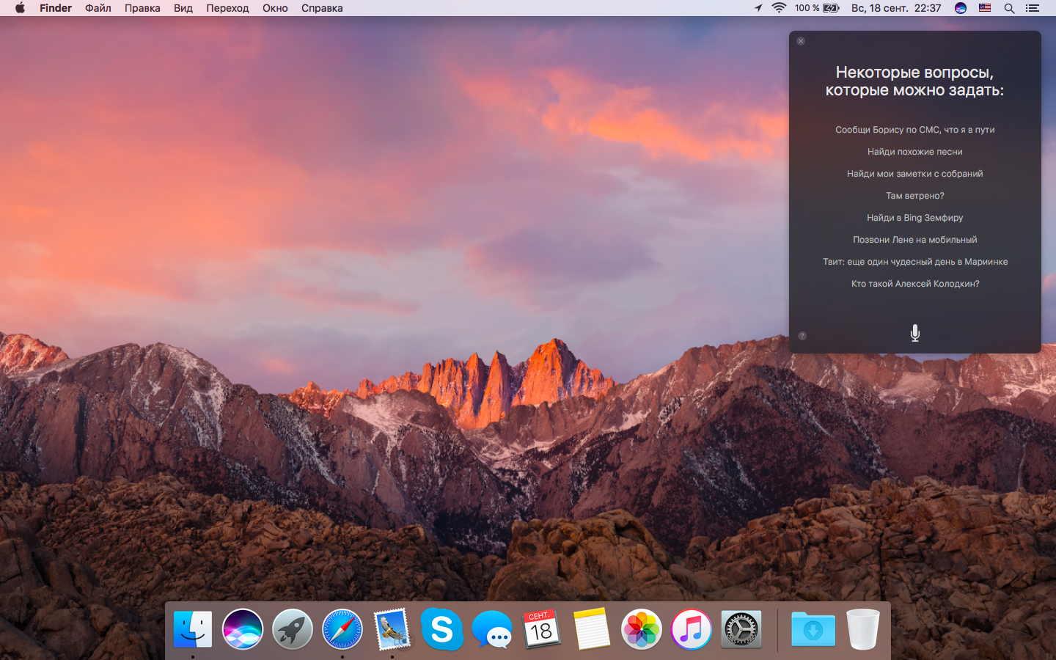
Task: Open Spotlight search magnifier in menu bar
Action: coord(1009,8)
